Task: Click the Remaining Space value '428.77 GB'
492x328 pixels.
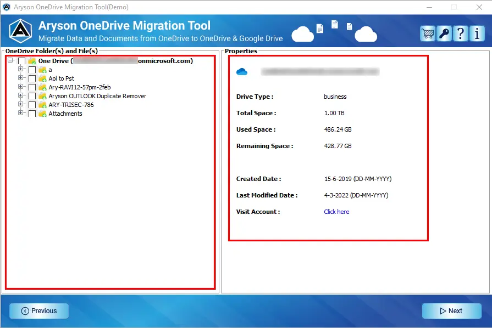Action: (x=338, y=146)
